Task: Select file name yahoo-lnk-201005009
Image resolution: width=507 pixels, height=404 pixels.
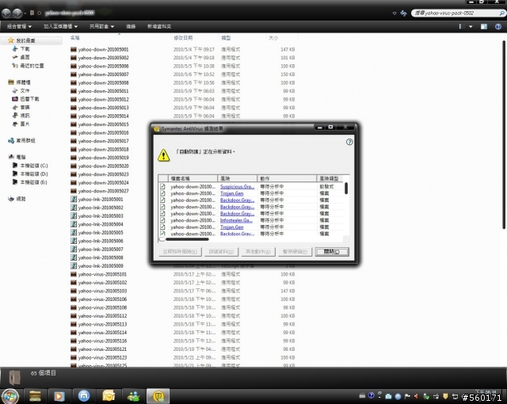Action: (x=101, y=266)
